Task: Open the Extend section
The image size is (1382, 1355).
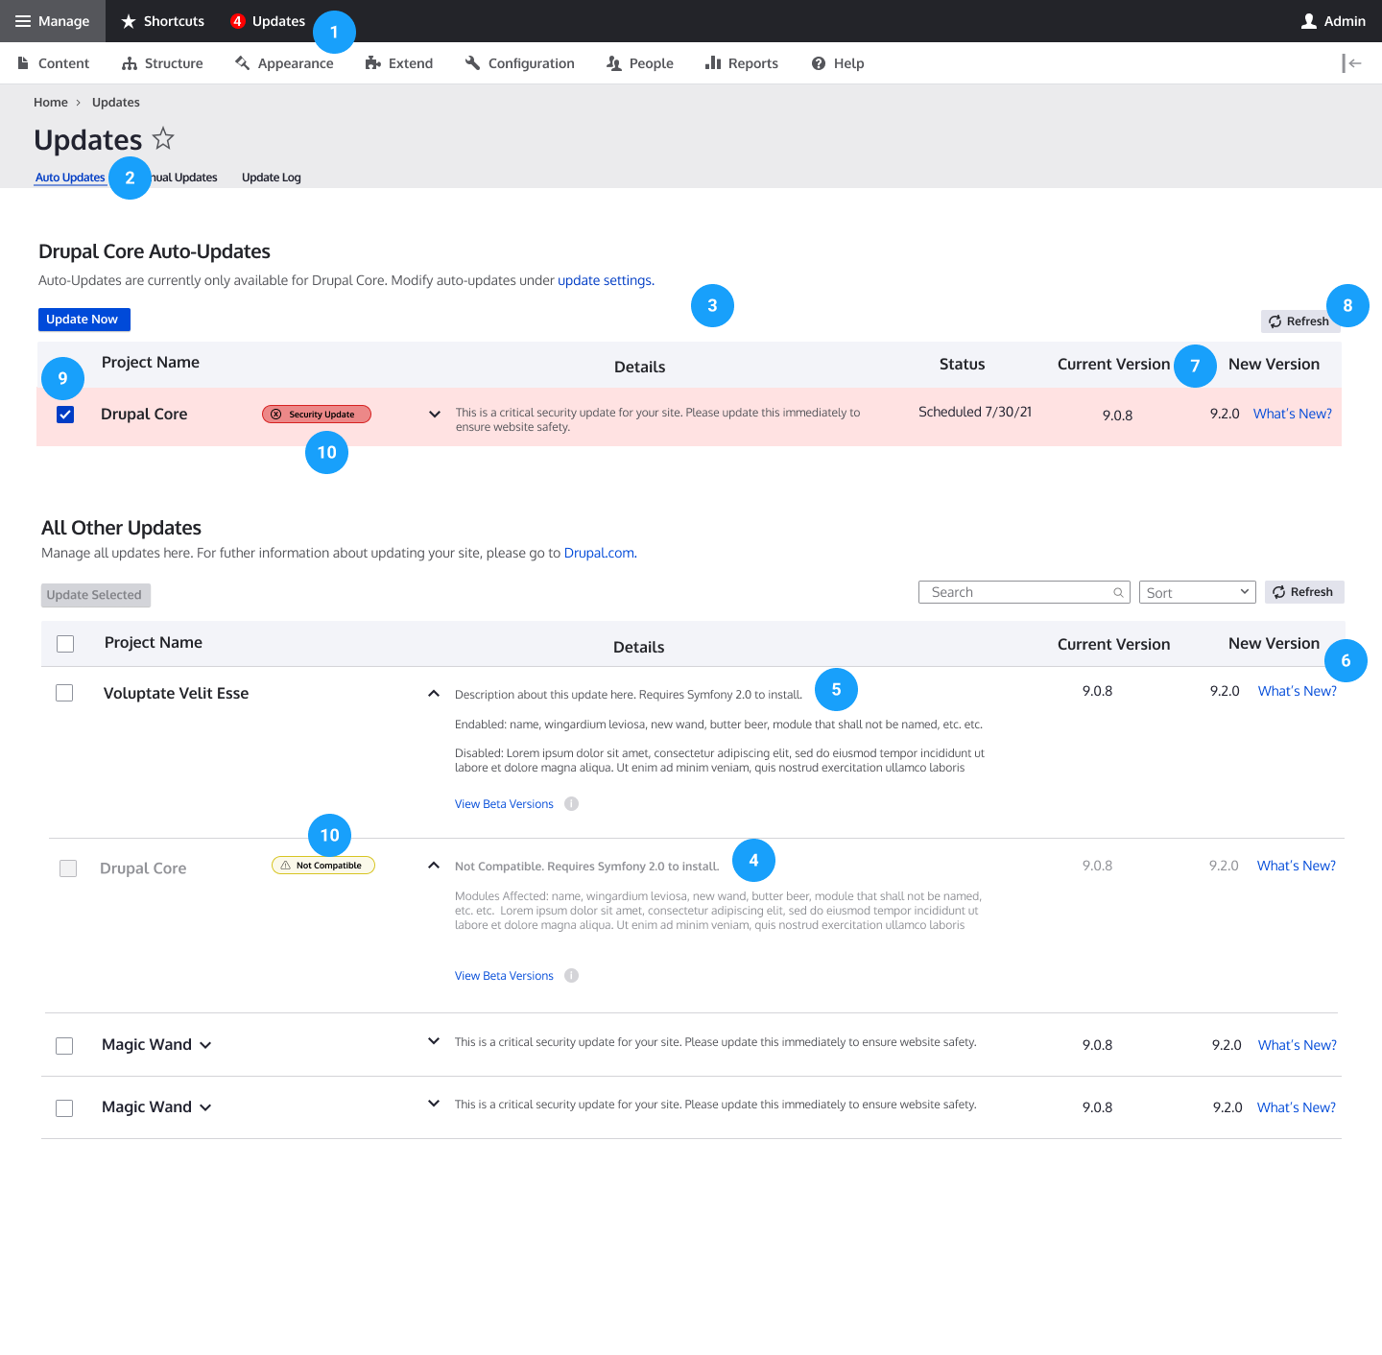Action: point(399,63)
